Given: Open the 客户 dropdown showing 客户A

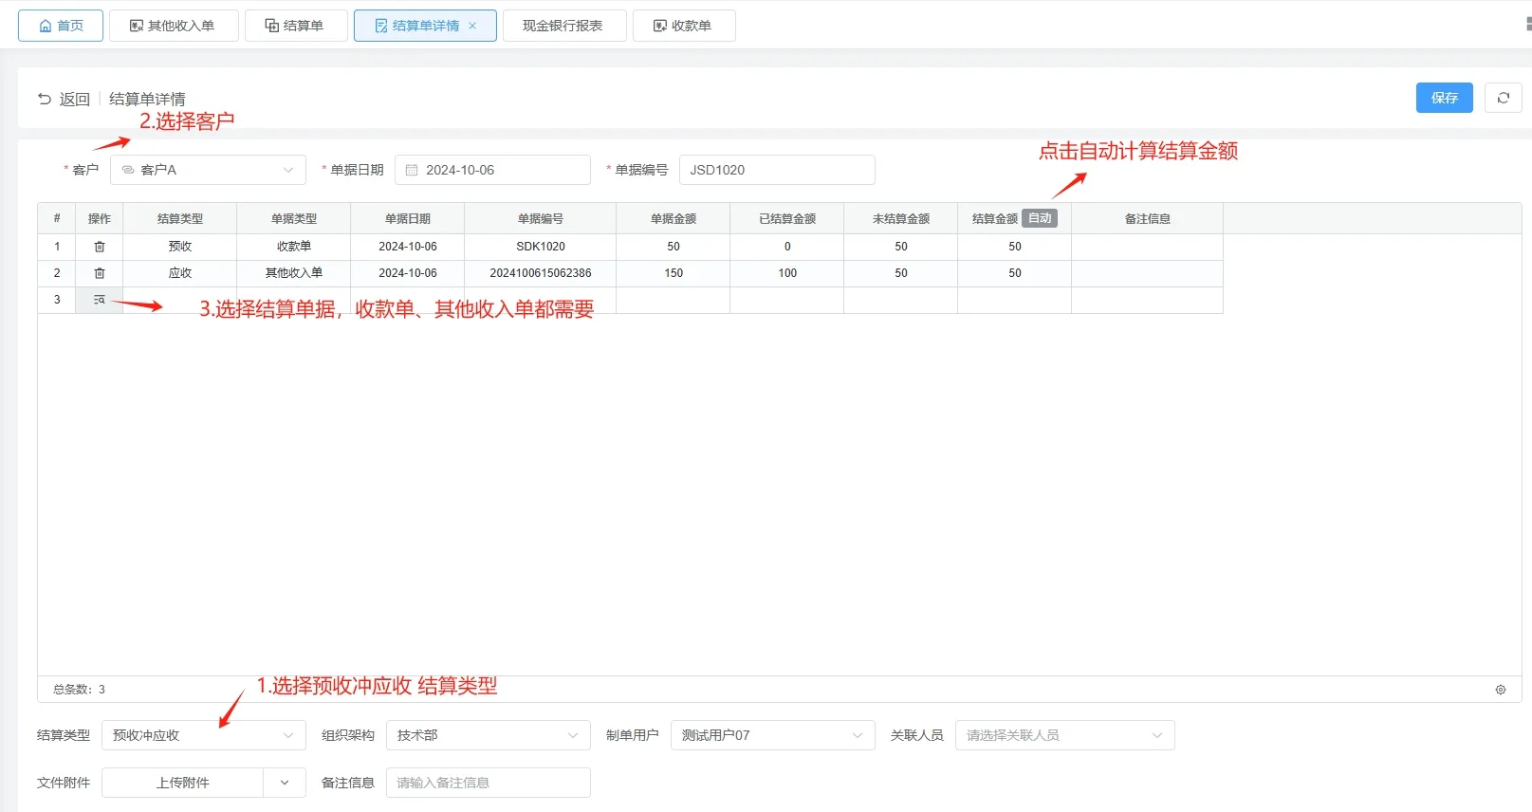Looking at the screenshot, I should coord(208,170).
